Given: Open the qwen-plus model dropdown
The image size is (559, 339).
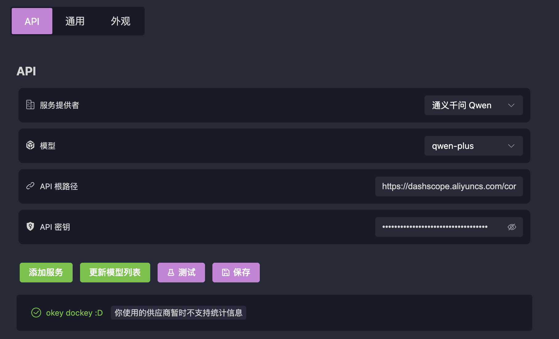Looking at the screenshot, I should 462,146.
